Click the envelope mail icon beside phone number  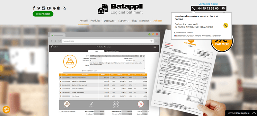point(223,8)
